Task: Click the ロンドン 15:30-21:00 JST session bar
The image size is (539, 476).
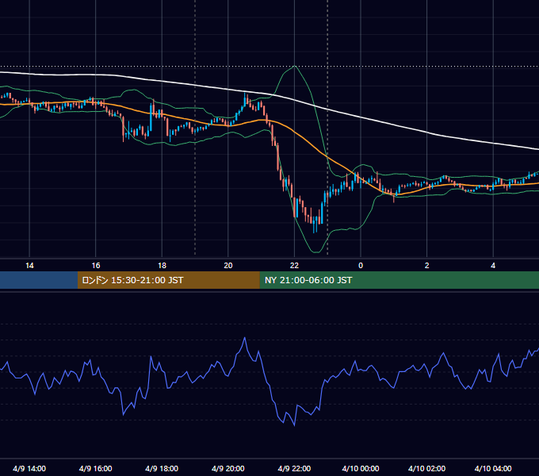Action: (168, 280)
